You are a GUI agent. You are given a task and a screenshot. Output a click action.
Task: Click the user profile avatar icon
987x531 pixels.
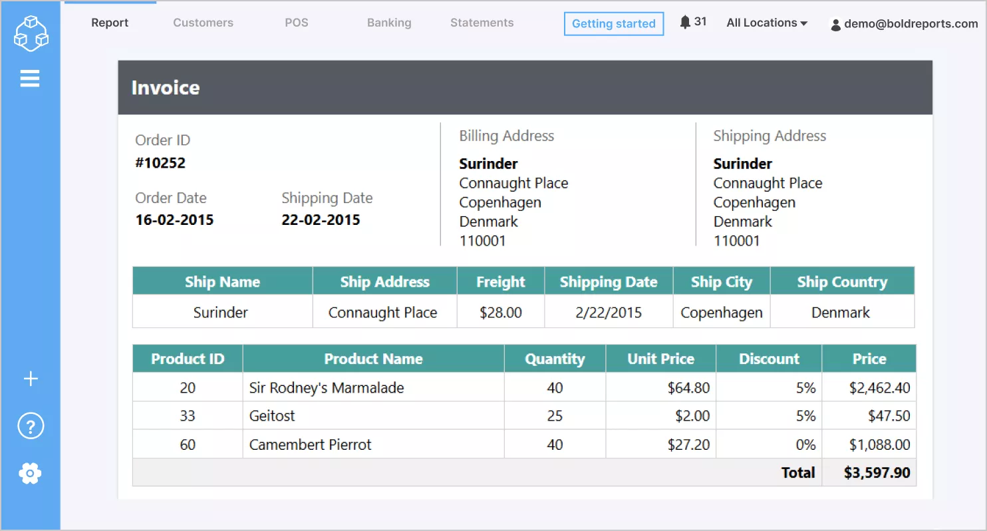pyautogui.click(x=836, y=25)
